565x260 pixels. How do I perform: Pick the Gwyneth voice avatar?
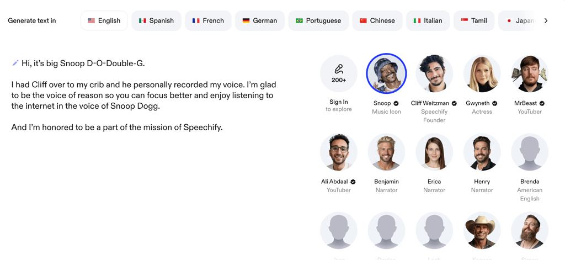pyautogui.click(x=482, y=73)
